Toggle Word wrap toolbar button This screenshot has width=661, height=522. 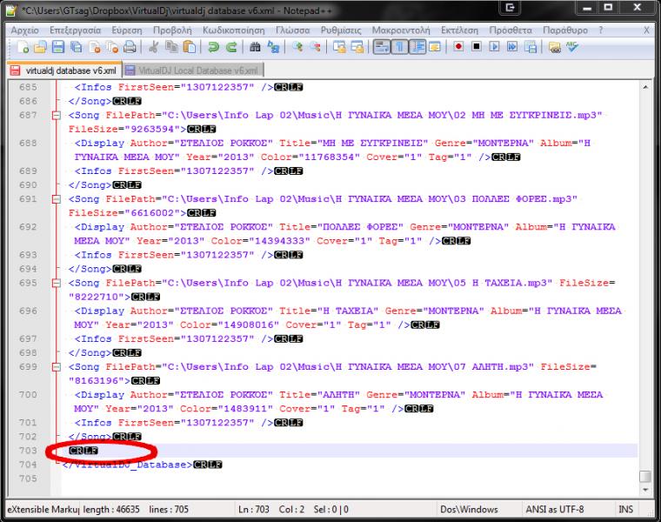point(382,47)
